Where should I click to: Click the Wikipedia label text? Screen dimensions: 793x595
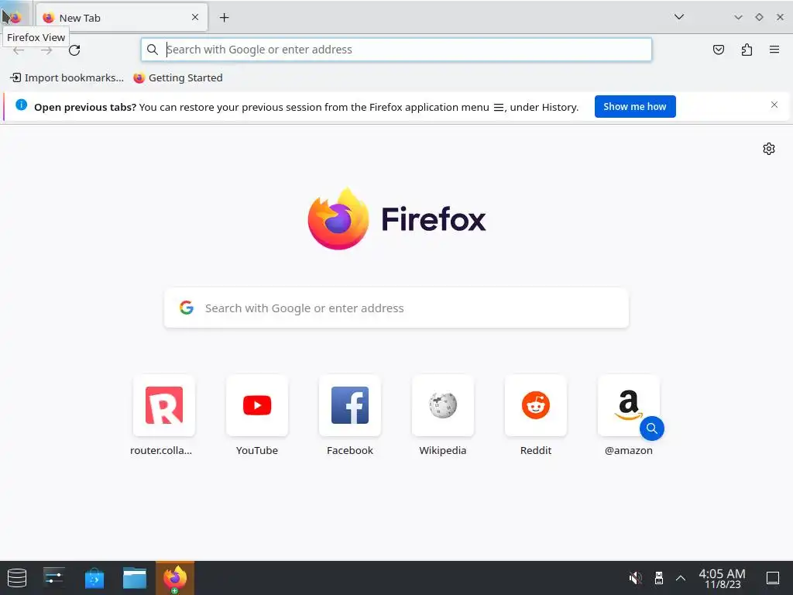click(x=442, y=450)
